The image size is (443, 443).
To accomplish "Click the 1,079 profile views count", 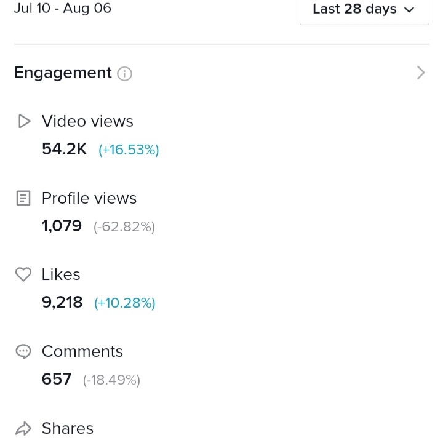I will point(62,226).
